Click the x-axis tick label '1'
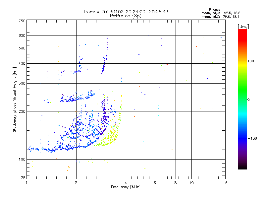This screenshot has width=265, height=199. coord(26,183)
